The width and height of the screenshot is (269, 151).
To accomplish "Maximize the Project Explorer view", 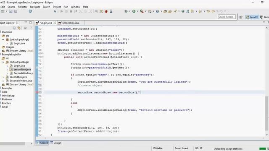I will 31,22.
